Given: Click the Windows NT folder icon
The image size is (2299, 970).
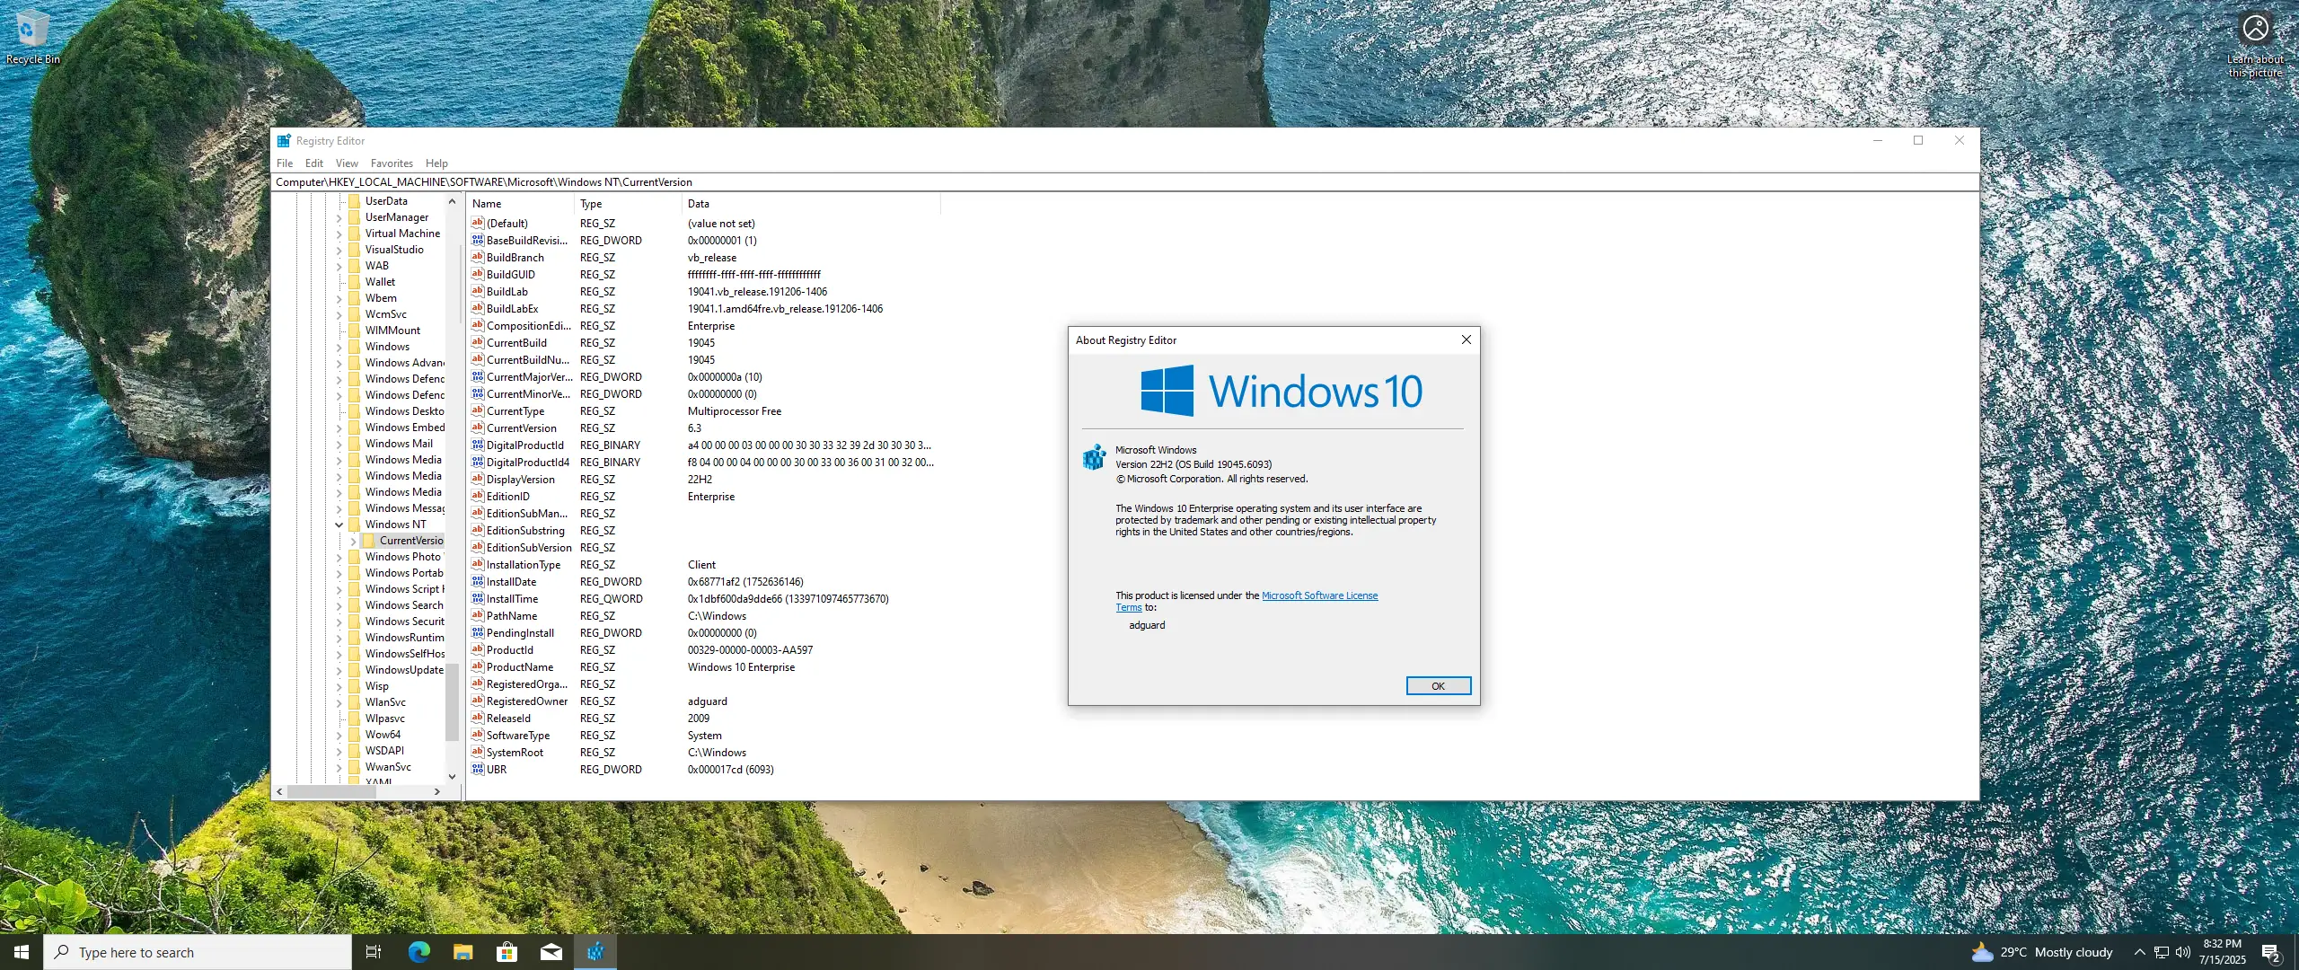Looking at the screenshot, I should point(355,525).
